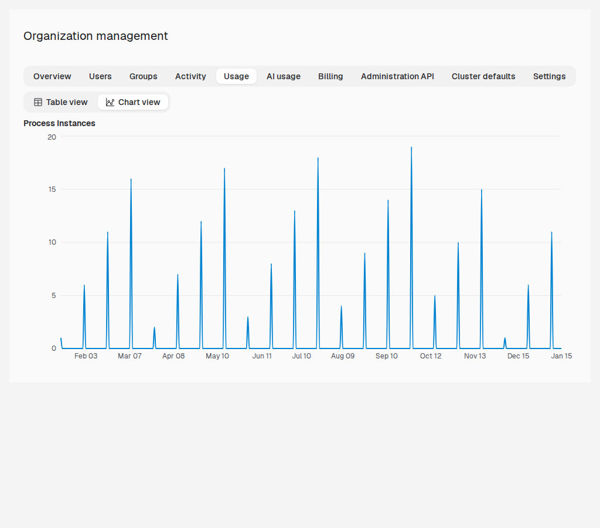Click the y-axis value 0

(53, 348)
